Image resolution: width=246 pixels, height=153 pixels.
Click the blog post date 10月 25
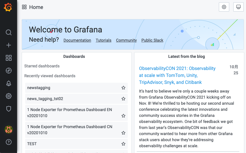[234, 70]
